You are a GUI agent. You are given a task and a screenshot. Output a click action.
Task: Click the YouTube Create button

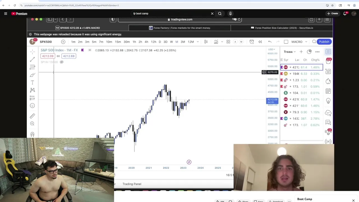point(332,13)
